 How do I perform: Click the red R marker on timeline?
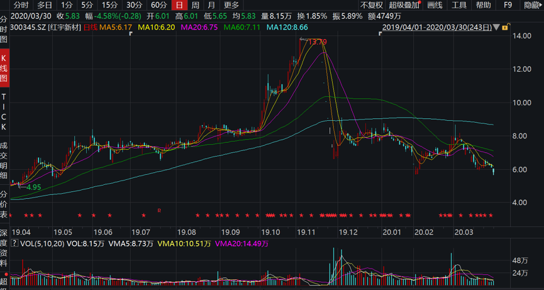coord(160,210)
